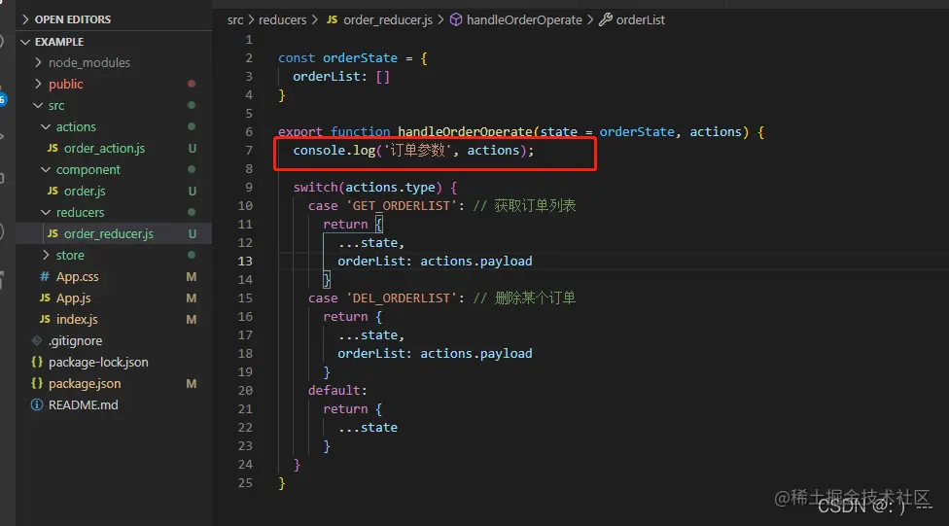Click the JS icon beside App.js
949x526 pixels.
pos(45,298)
